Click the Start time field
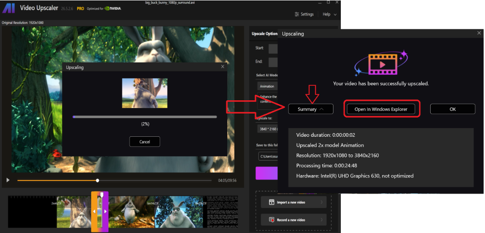 coord(273,48)
